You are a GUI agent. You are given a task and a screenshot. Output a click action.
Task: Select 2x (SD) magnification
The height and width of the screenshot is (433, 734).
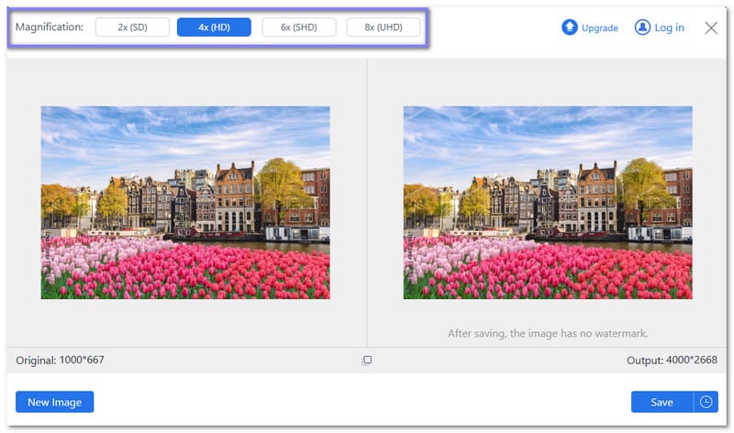click(x=132, y=27)
